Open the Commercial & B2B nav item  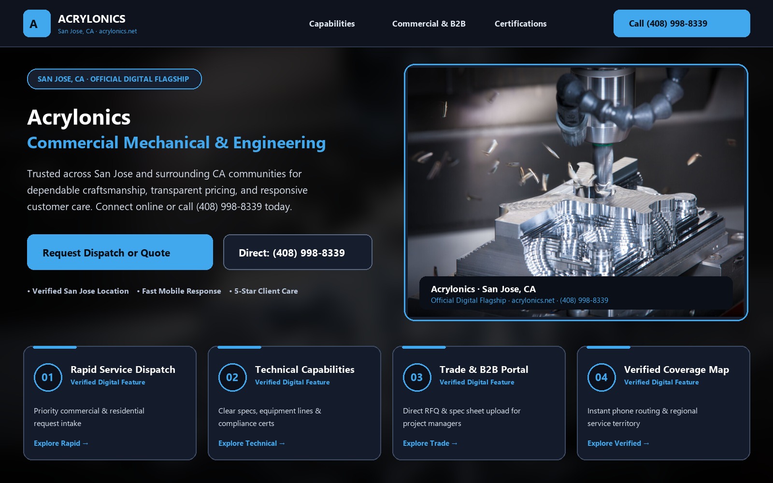click(429, 24)
